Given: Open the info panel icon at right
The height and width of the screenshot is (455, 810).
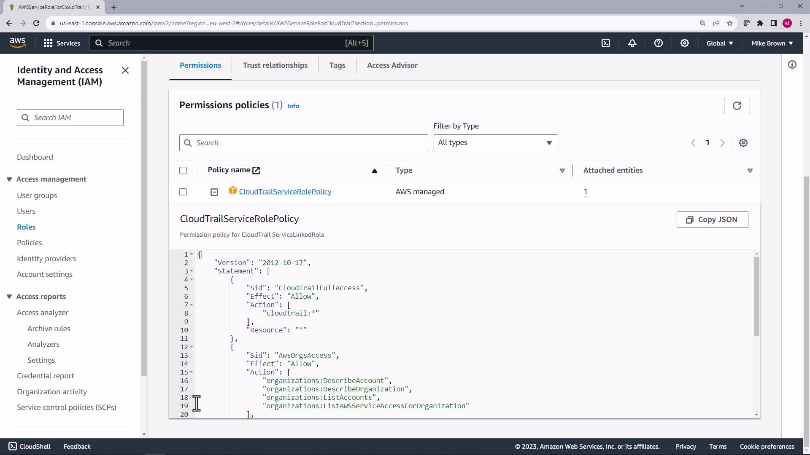Looking at the screenshot, I should (792, 64).
